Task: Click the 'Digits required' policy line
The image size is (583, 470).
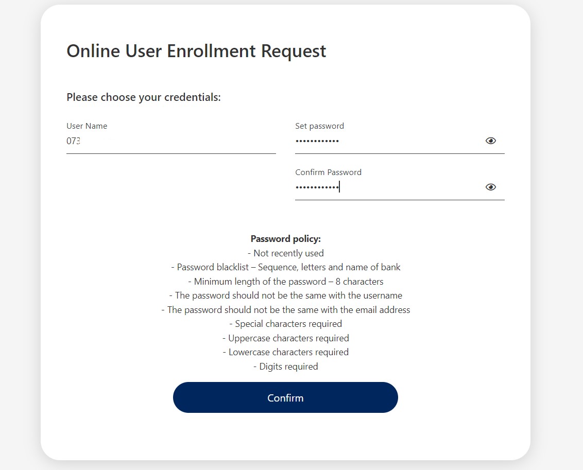Action: pos(285,367)
